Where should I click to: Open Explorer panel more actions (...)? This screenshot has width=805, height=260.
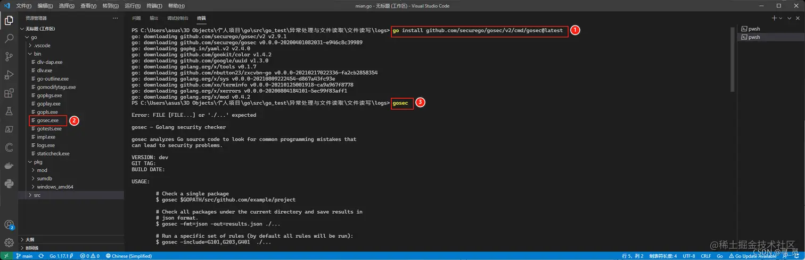pyautogui.click(x=115, y=18)
